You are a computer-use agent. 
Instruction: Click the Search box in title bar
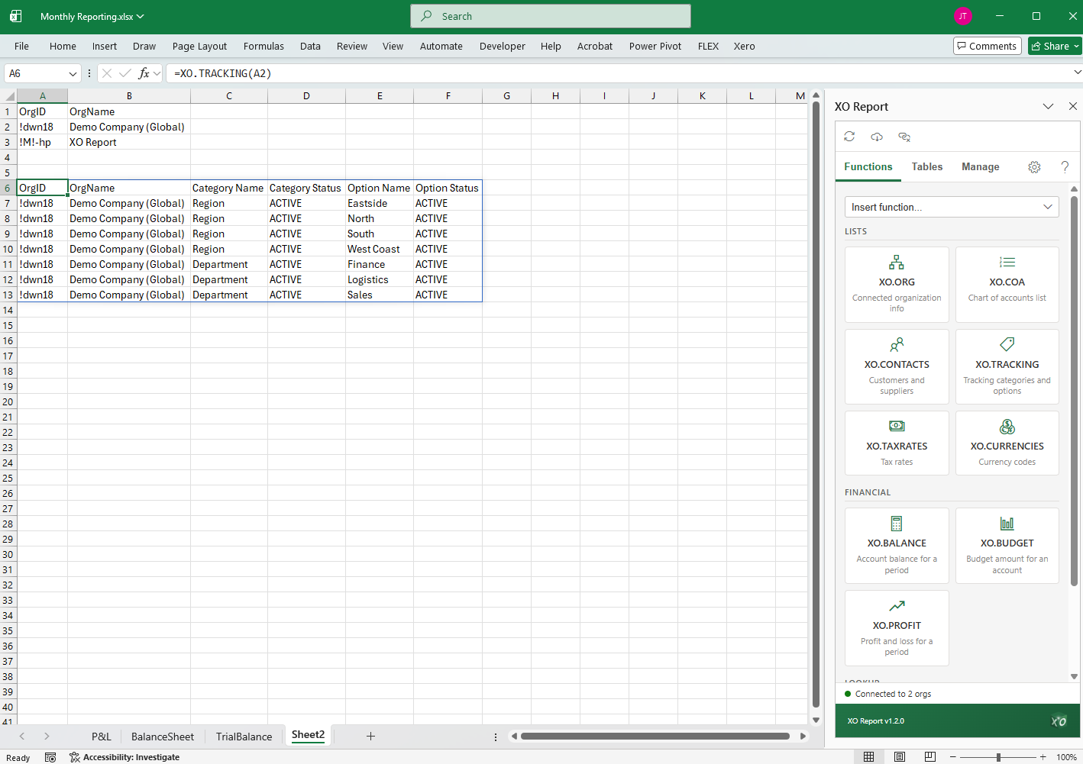(x=551, y=16)
